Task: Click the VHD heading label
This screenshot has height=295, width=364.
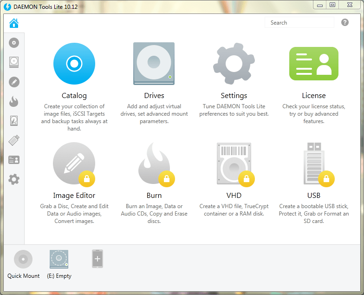Action: click(x=234, y=196)
